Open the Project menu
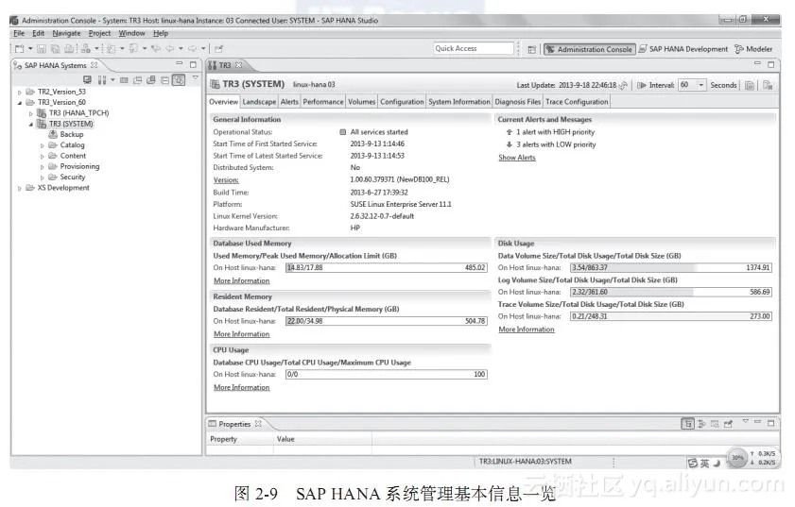The height and width of the screenshot is (507, 795). [x=99, y=33]
